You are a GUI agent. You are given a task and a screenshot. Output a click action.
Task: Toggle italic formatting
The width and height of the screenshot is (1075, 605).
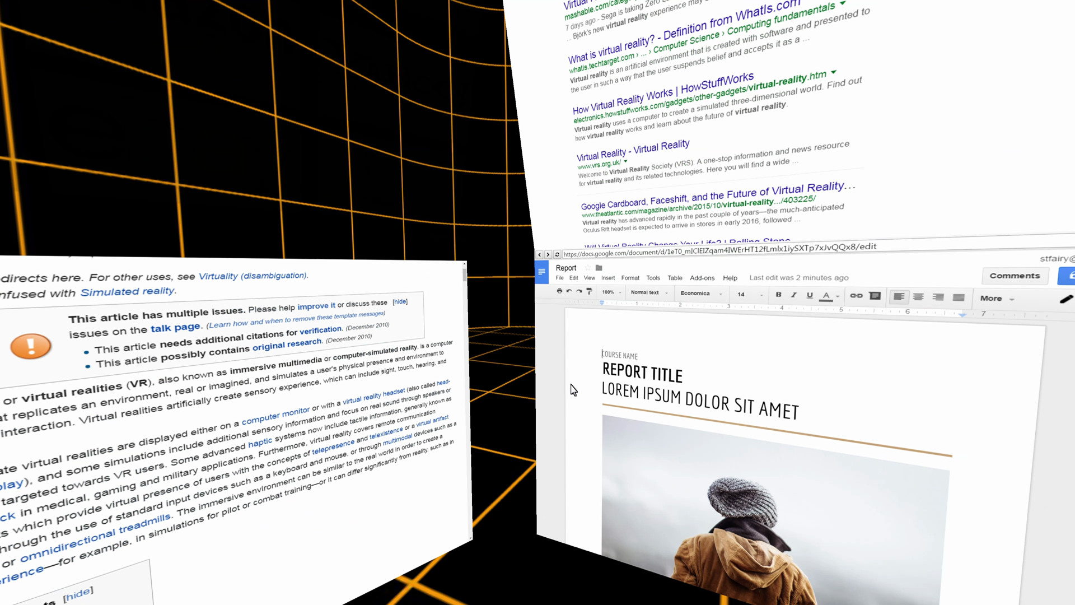[x=793, y=295]
